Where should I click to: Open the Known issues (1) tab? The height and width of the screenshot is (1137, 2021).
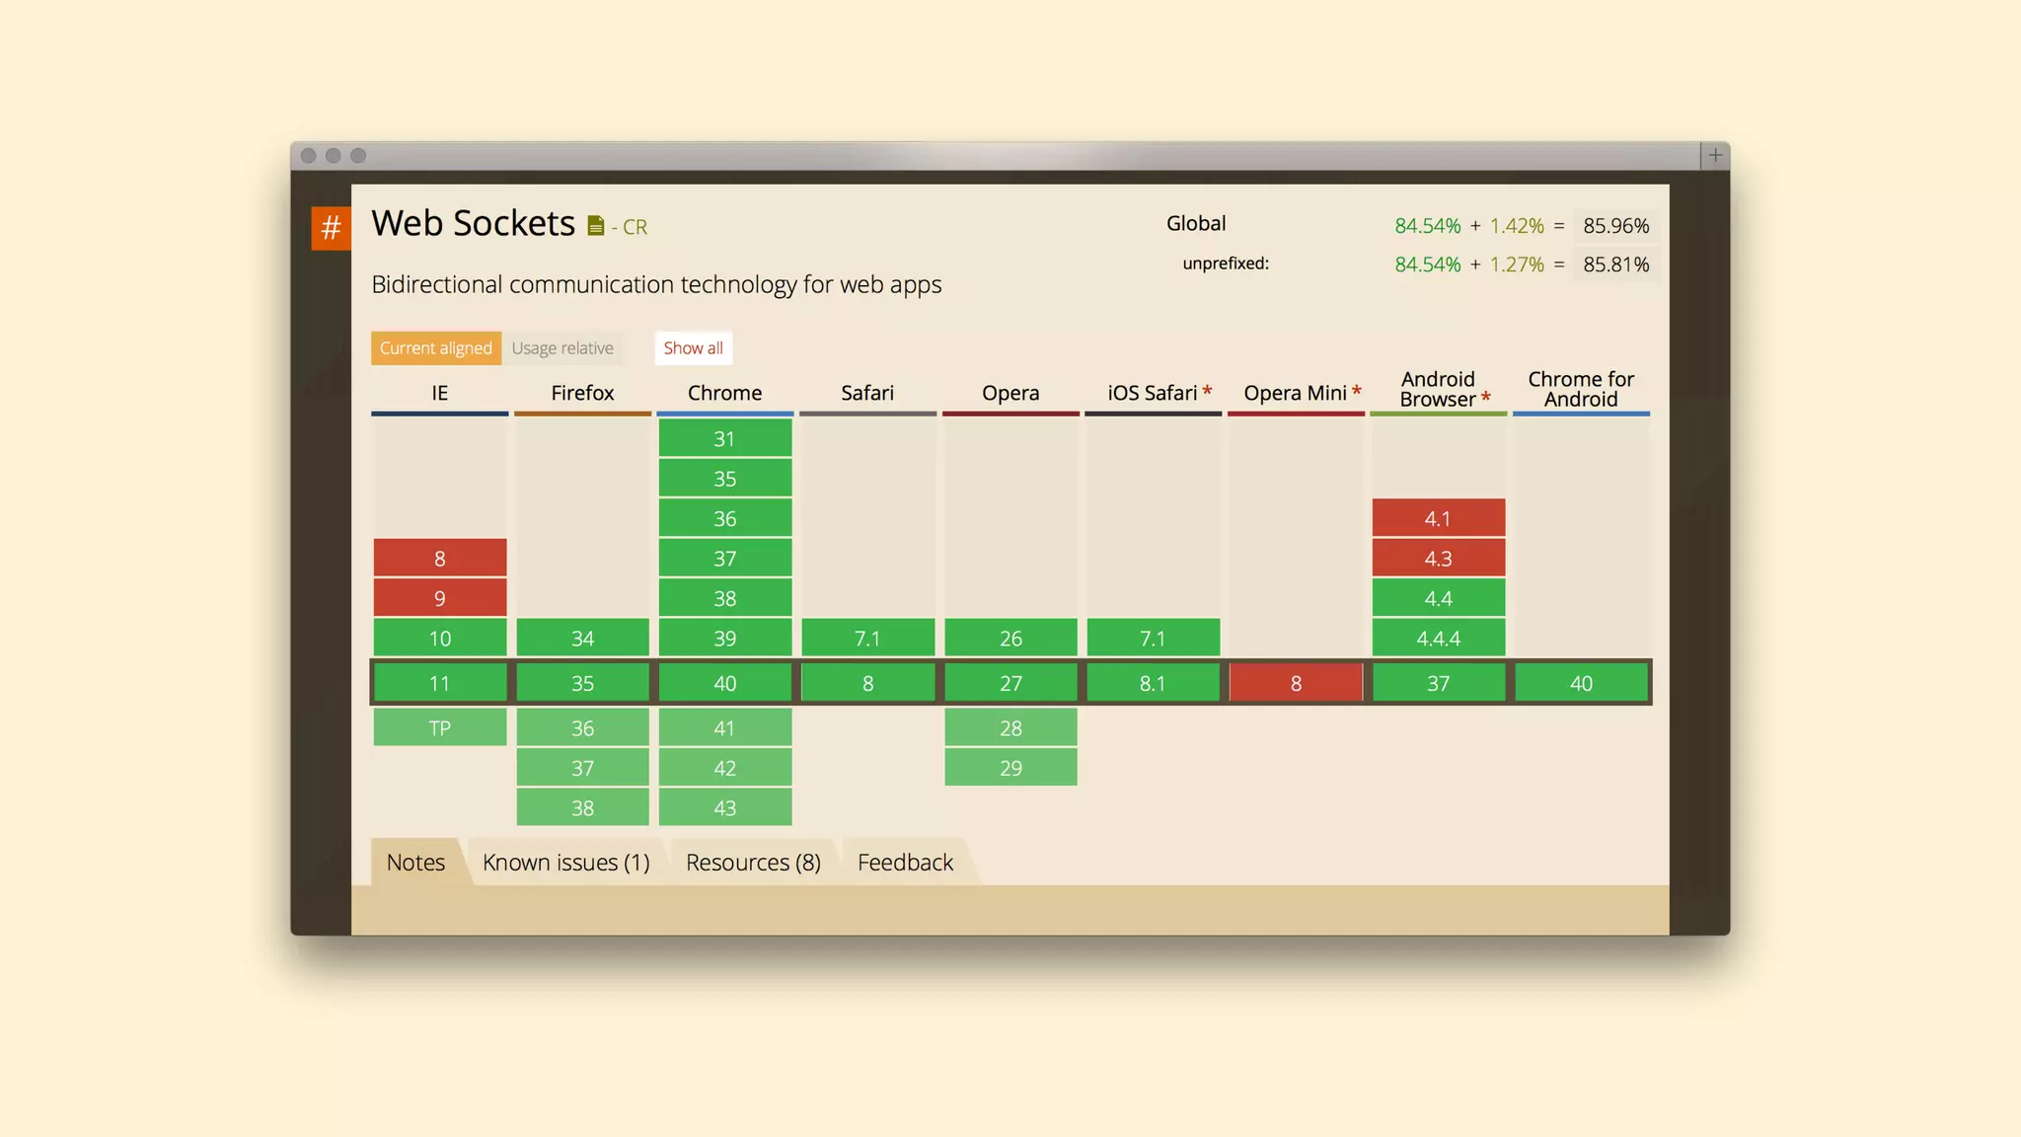tap(565, 863)
